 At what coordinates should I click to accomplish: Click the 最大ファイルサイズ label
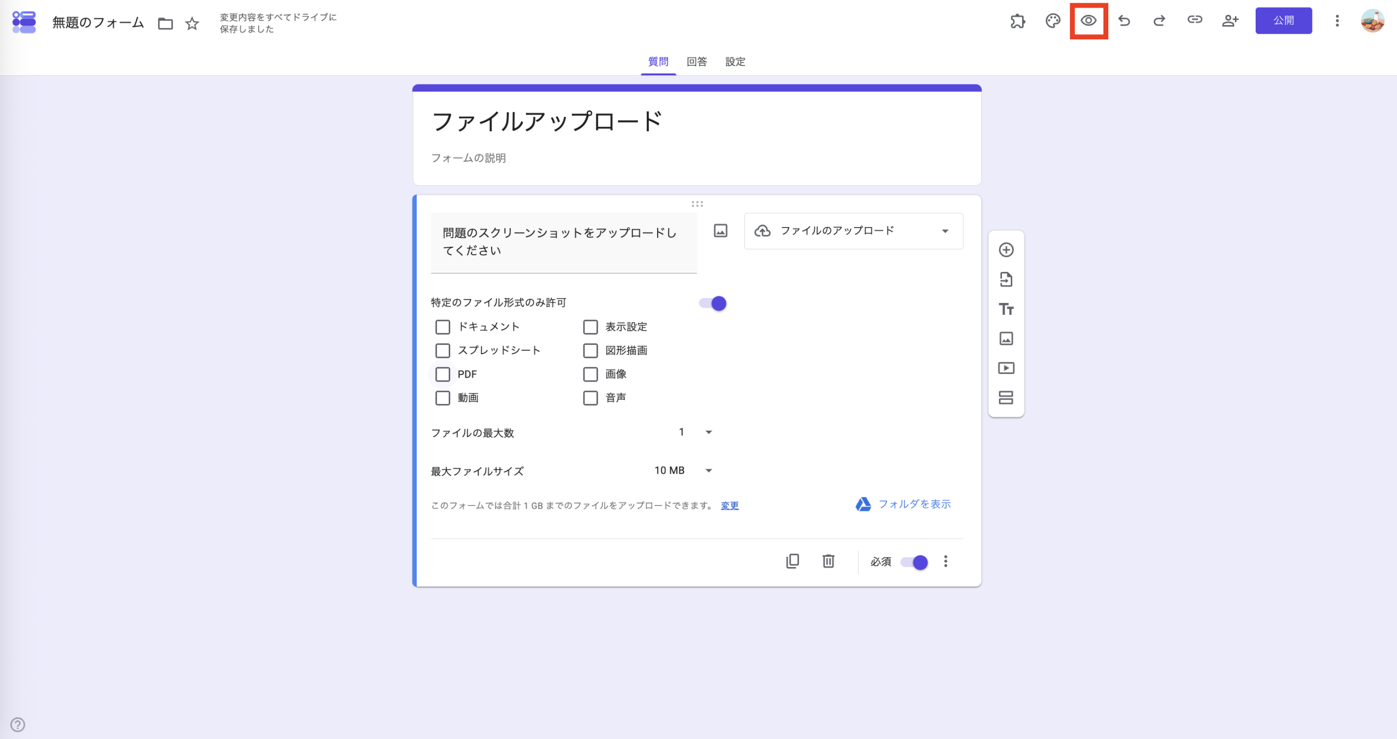[477, 471]
